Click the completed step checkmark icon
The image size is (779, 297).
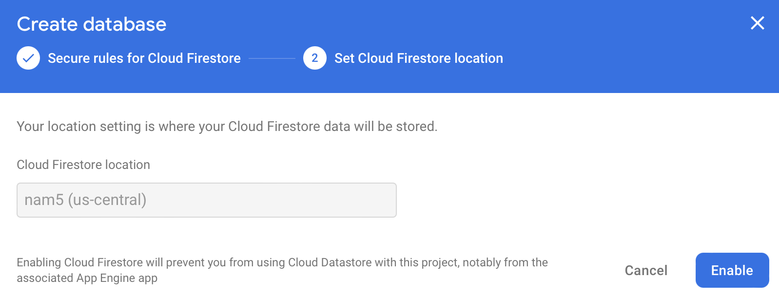[x=28, y=58]
